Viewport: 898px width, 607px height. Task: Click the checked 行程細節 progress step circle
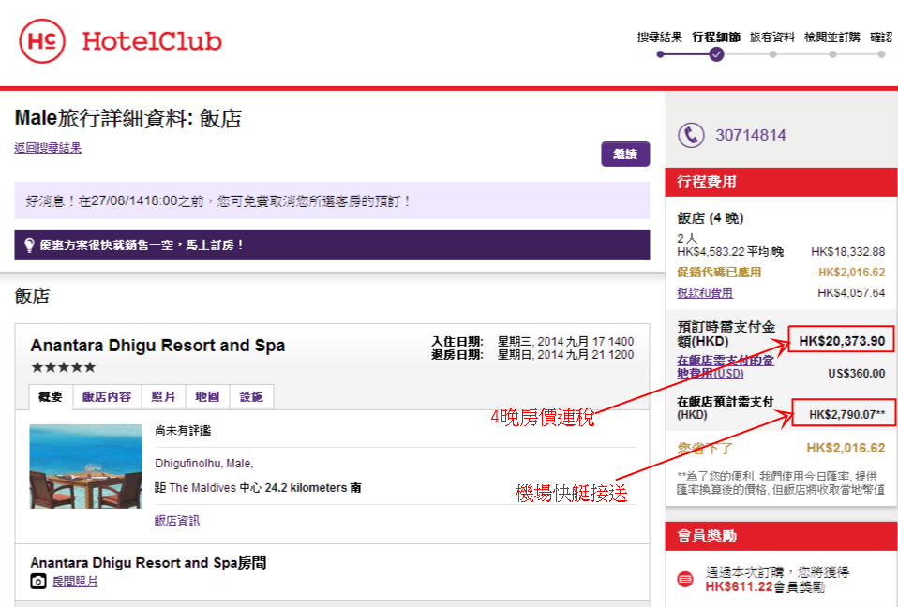coord(716,54)
